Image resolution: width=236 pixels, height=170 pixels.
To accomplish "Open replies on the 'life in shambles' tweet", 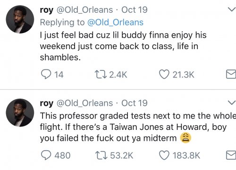I will point(46,74).
